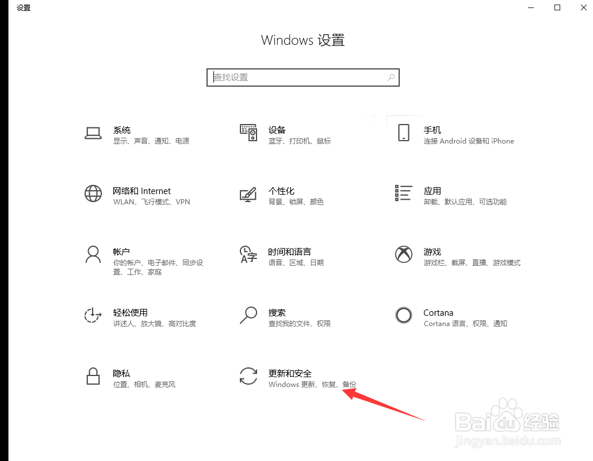593x461 pixels.
Task: Select the 时间和语言 clock icon
Action: pos(248,254)
